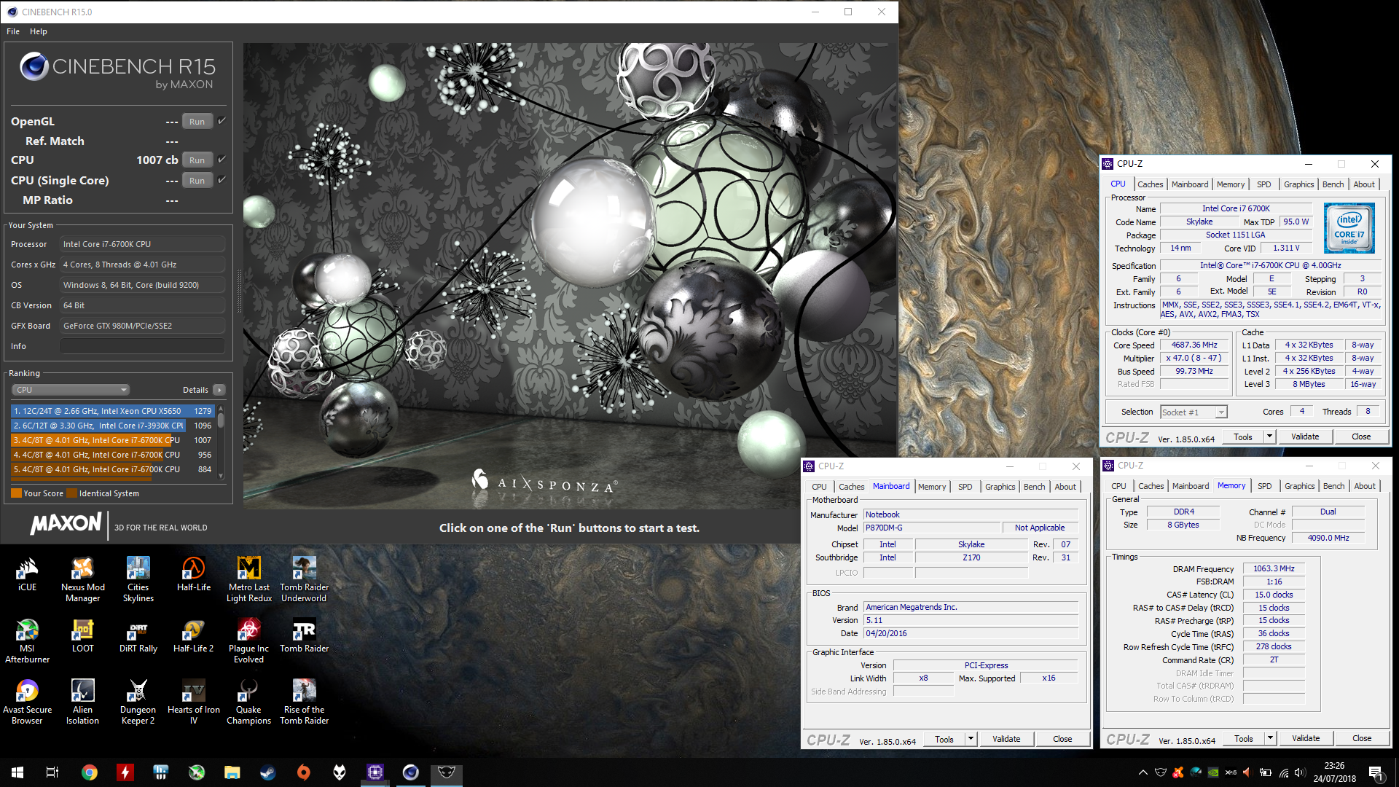Open the Selection Socket #1 dropdown
The width and height of the screenshot is (1399, 787).
pos(1194,412)
